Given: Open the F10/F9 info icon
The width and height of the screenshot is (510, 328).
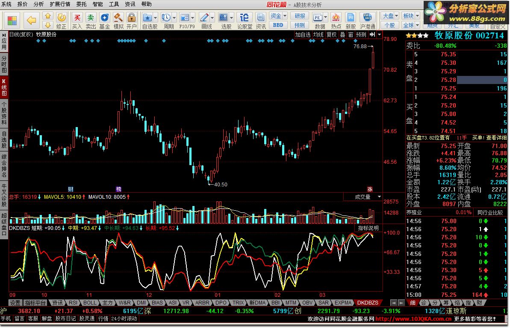Looking at the screenshot, I should 185,17.
